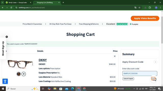Open the tab search dropdown arrow
Screen dimensions: 163x91
coord(2,3)
